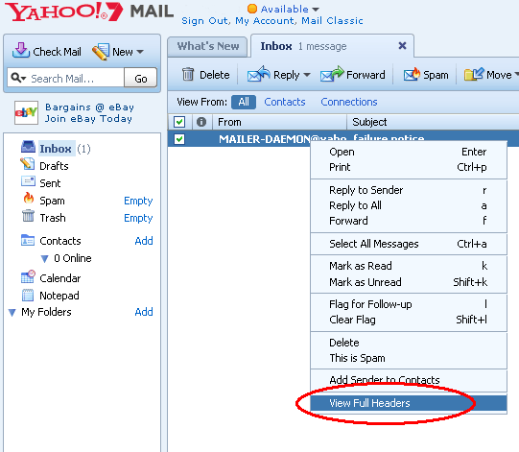Open the My Account link
The image size is (519, 452).
(265, 20)
